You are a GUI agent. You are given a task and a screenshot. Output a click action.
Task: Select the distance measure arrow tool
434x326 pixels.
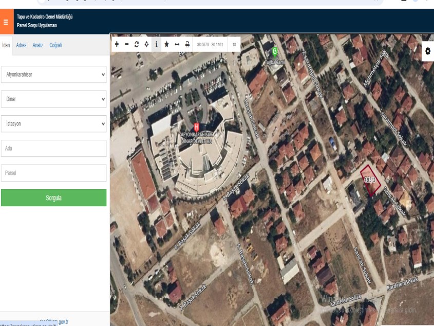(177, 44)
